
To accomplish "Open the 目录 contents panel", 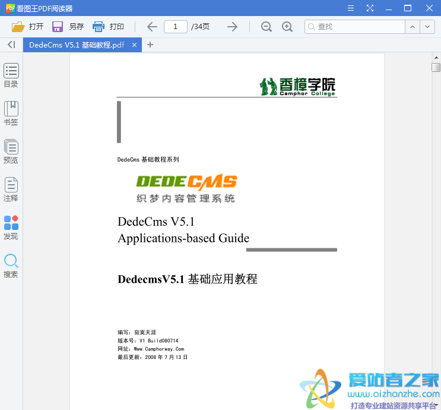I will pyautogui.click(x=11, y=75).
